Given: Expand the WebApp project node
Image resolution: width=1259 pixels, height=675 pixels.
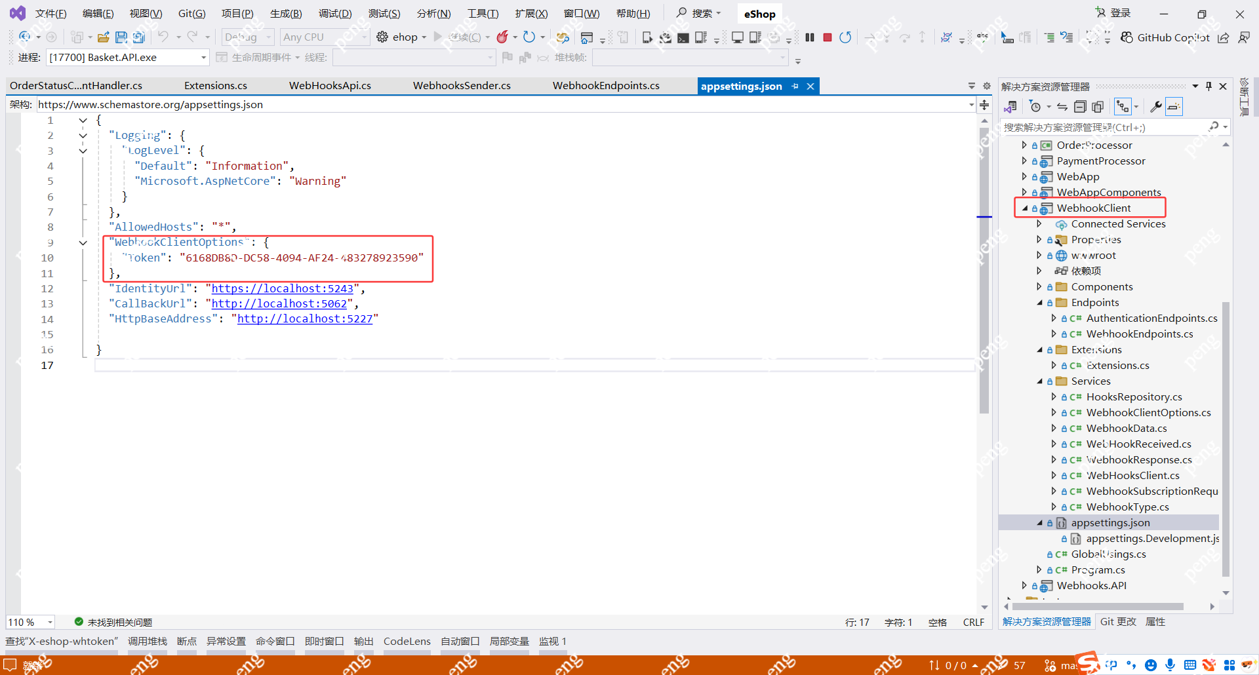Looking at the screenshot, I should click(x=1025, y=177).
